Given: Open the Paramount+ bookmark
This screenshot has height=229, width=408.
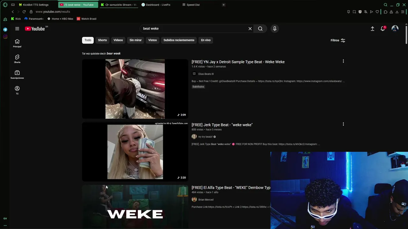Looking at the screenshot, I should pyautogui.click(x=34, y=19).
